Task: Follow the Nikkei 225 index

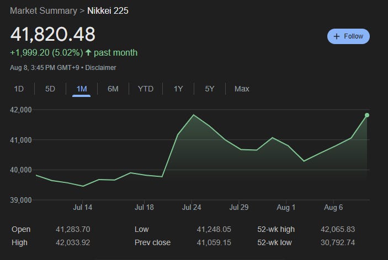Action: pos(348,36)
